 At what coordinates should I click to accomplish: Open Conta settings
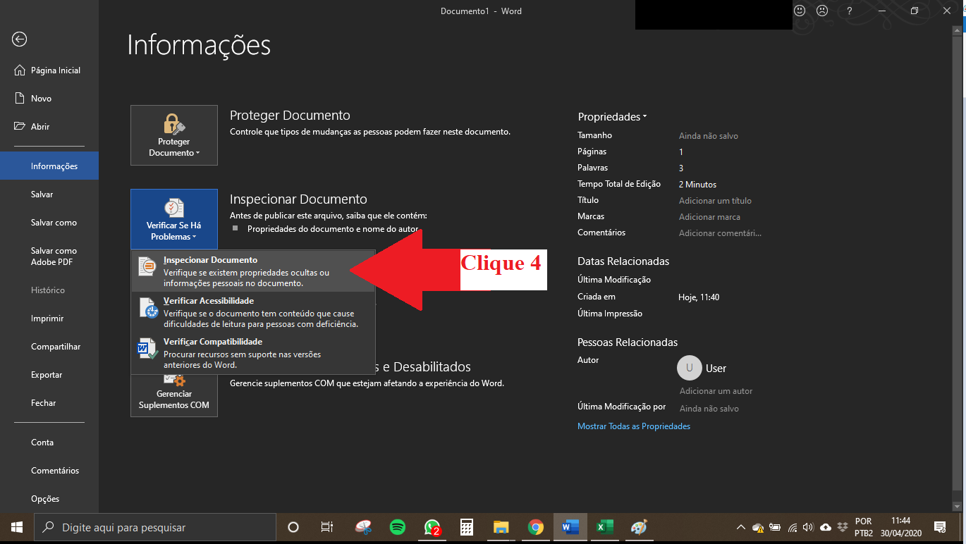click(x=49, y=443)
